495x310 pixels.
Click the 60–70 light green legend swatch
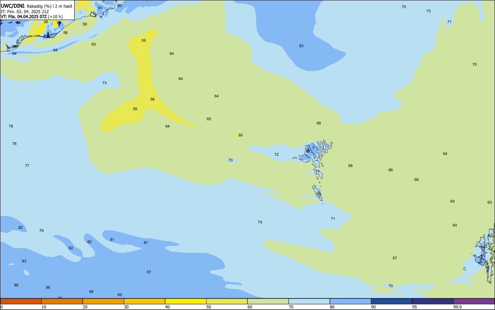pyautogui.click(x=268, y=301)
